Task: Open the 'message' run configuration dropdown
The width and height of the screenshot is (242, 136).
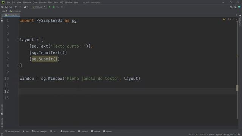Action: [x=39, y=7]
